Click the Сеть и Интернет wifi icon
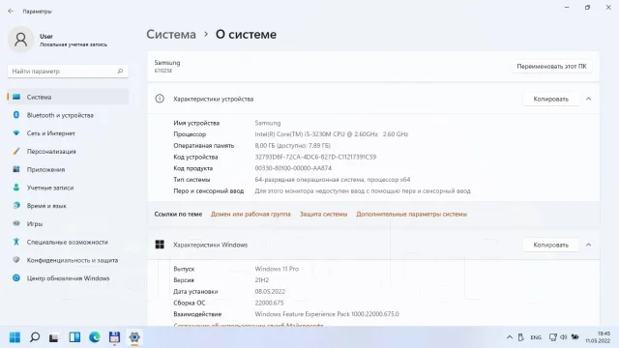 pos(16,133)
